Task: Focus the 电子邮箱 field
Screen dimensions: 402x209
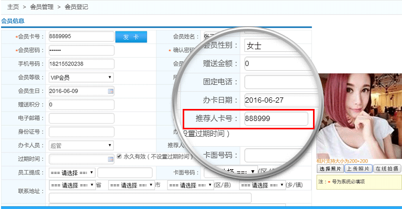Action: click(x=81, y=118)
